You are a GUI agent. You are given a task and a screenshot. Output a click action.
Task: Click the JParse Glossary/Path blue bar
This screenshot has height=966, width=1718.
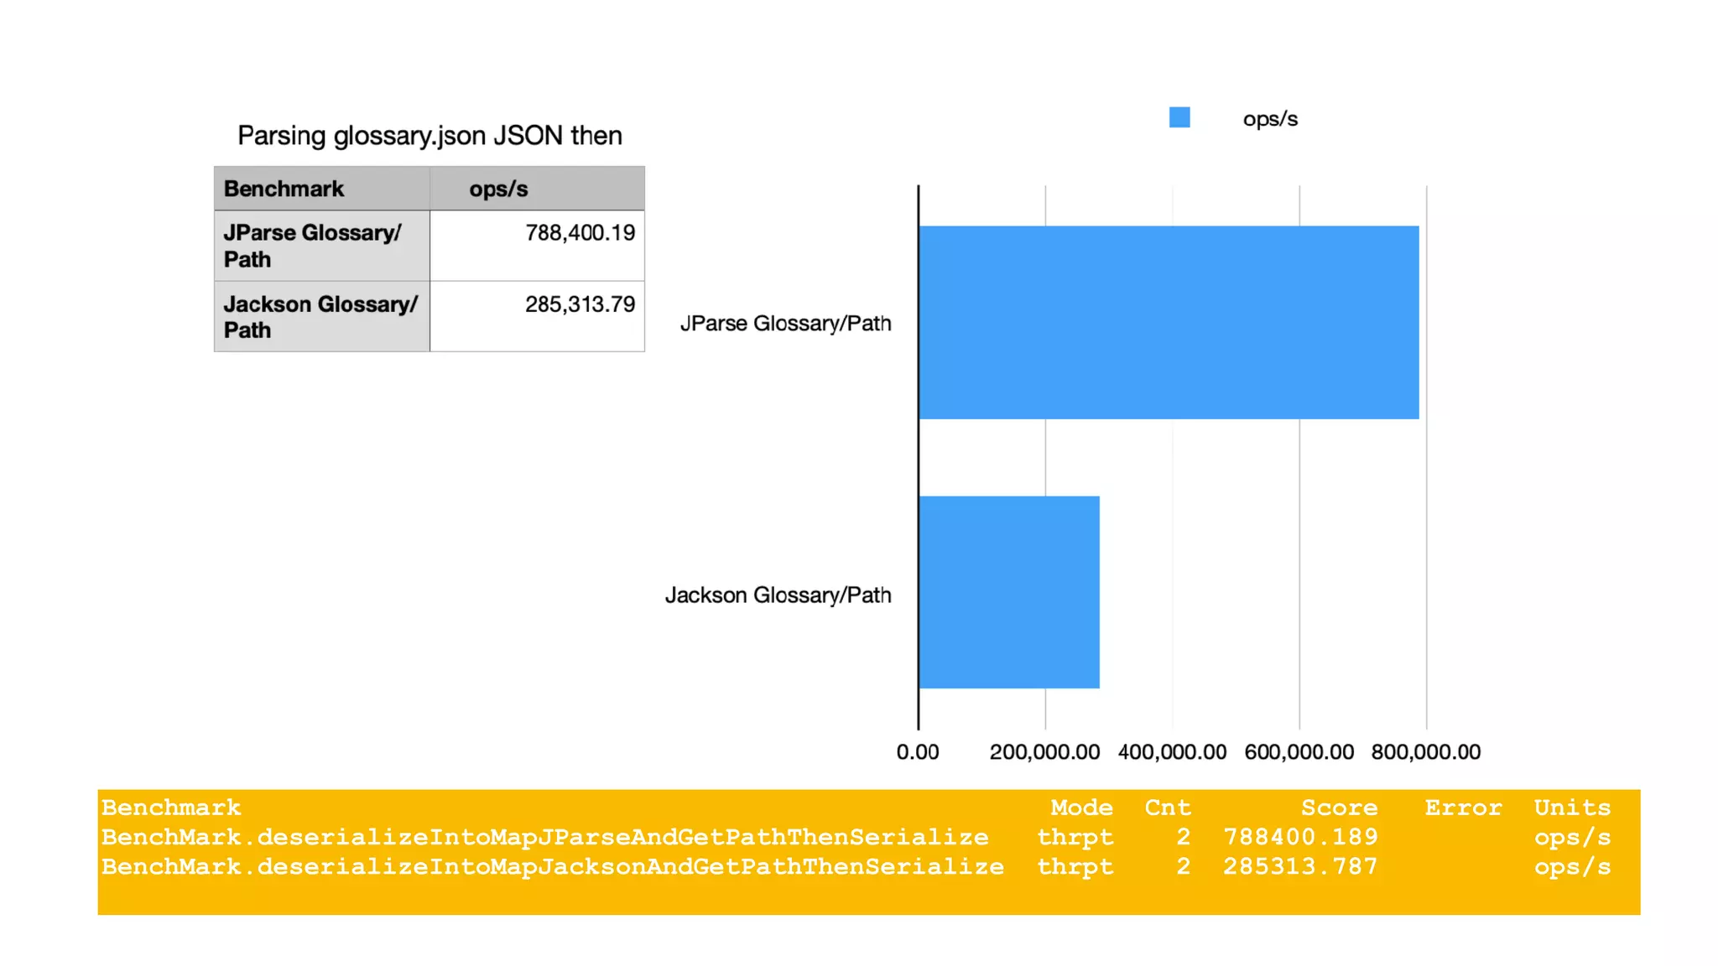[x=1168, y=322]
